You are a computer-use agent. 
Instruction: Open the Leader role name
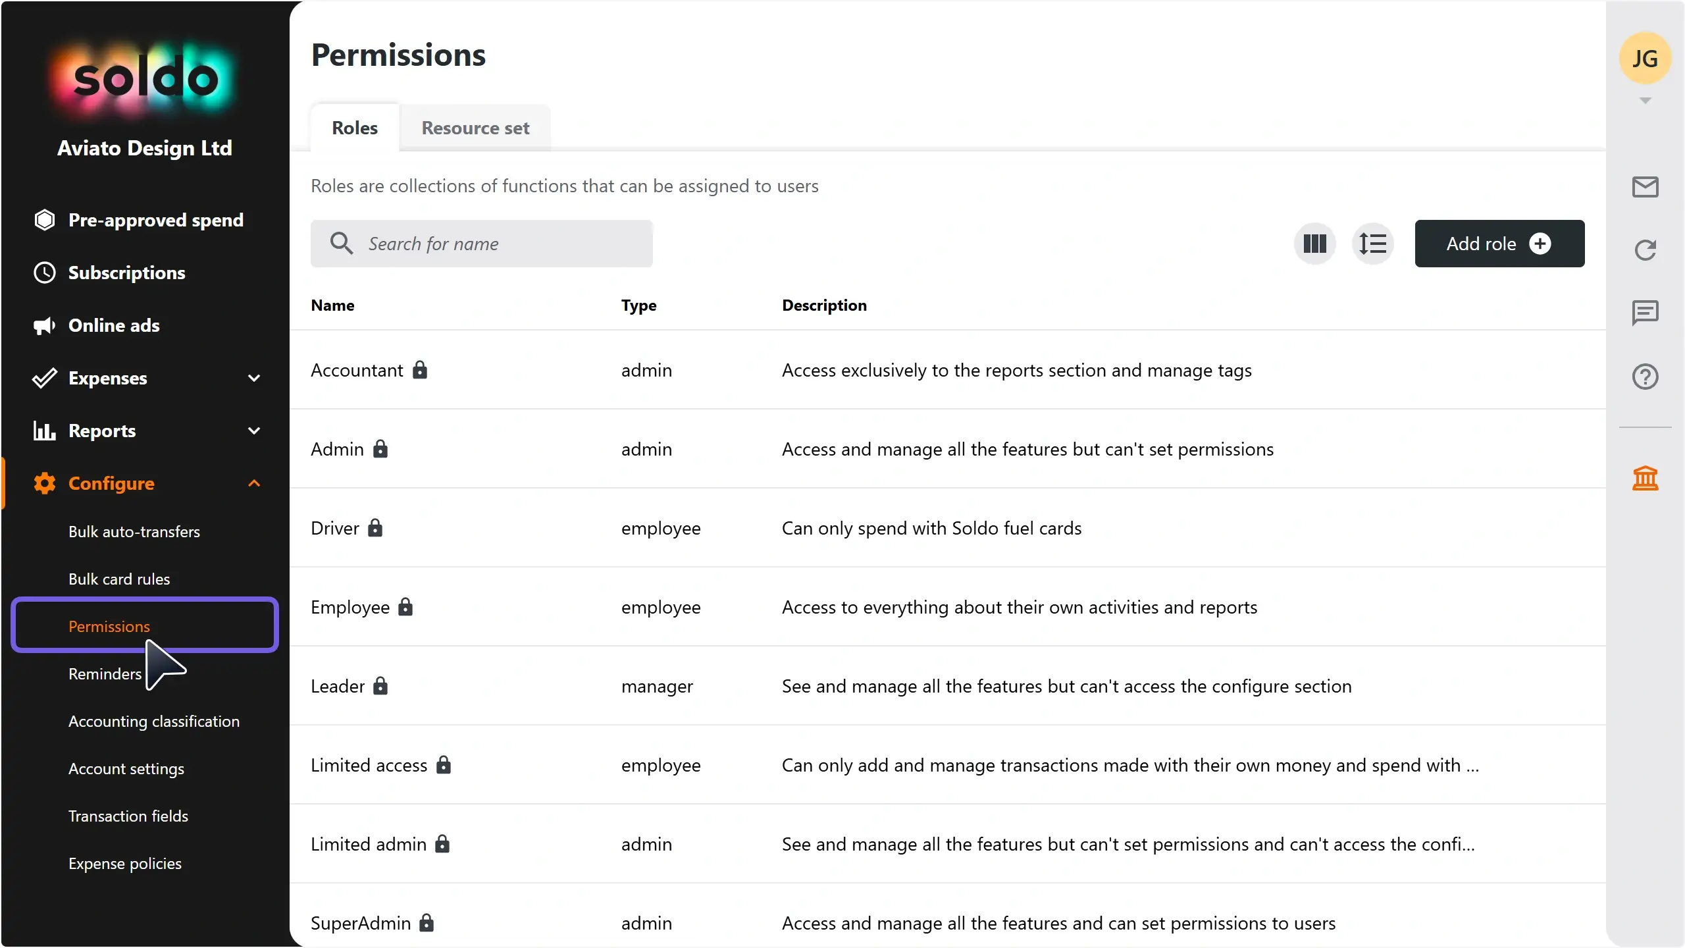point(338,686)
